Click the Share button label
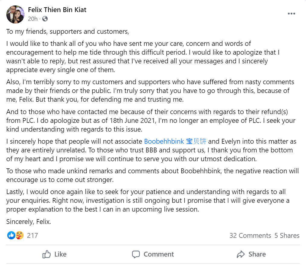The image size is (306, 265). pos(257,254)
